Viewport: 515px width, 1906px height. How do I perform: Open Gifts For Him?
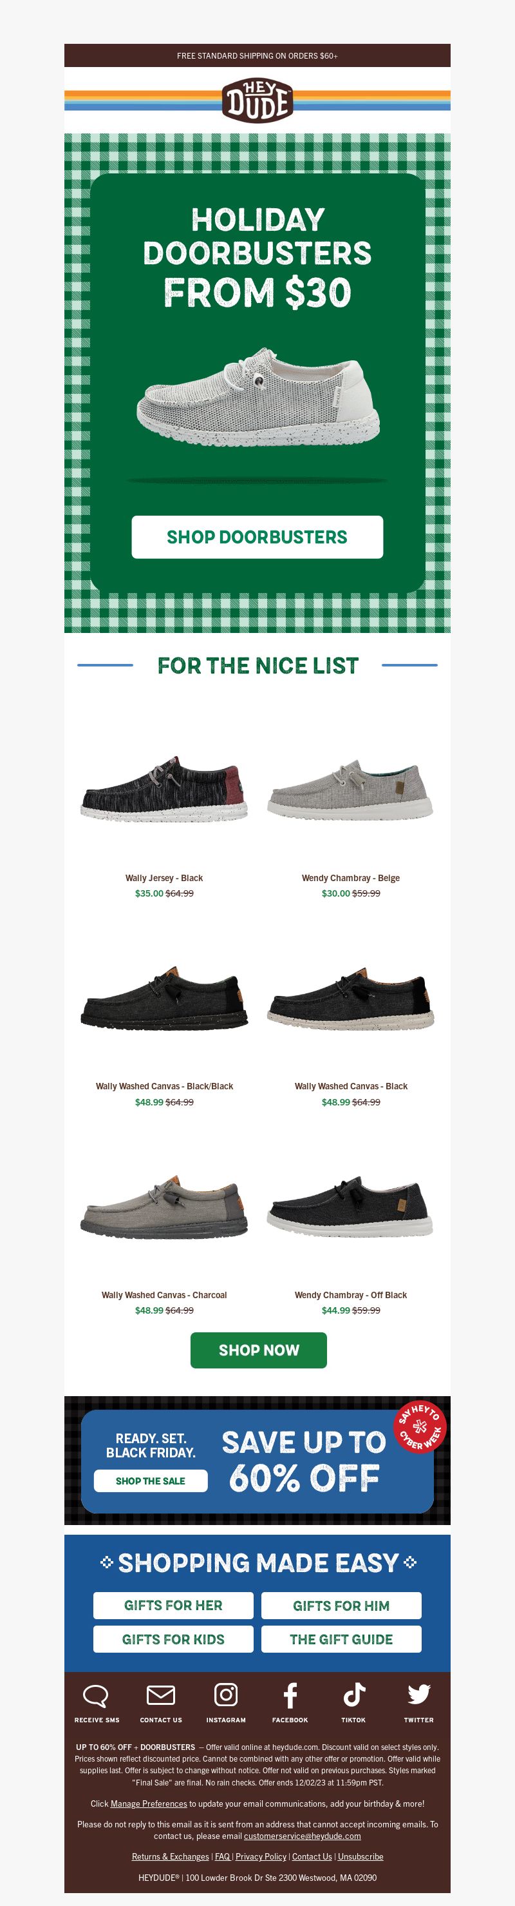[x=341, y=1606]
